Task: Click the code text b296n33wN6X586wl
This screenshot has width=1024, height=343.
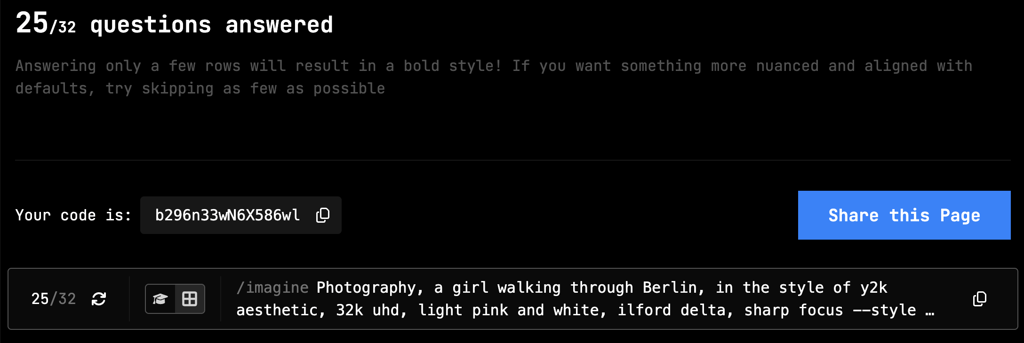Action: click(227, 215)
